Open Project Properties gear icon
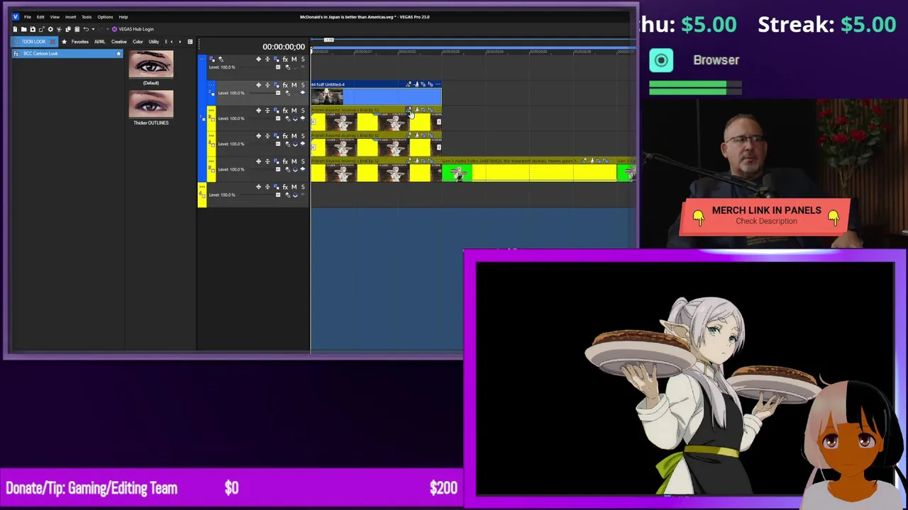908x510 pixels. tap(50, 29)
